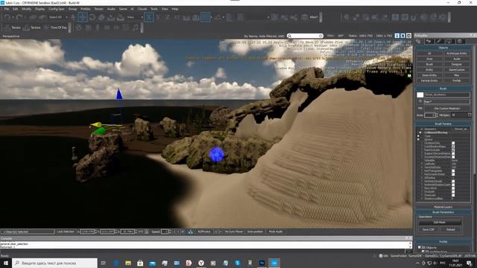Image resolution: width=477 pixels, height=268 pixels.
Task: Open the MinSpec dropdown
Action: (x=461, y=115)
